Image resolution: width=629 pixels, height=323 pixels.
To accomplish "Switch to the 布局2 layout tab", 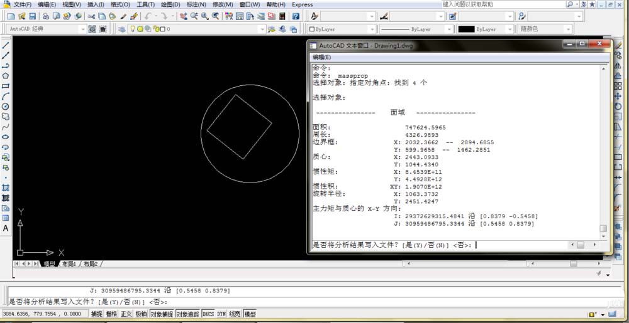I will (x=90, y=264).
